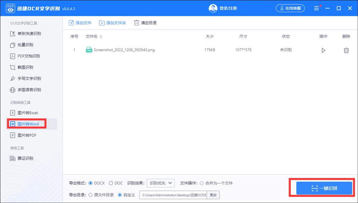Viewport: 358px width, 203px height.
Task: Click the 序号 column header
Action: click(74, 36)
